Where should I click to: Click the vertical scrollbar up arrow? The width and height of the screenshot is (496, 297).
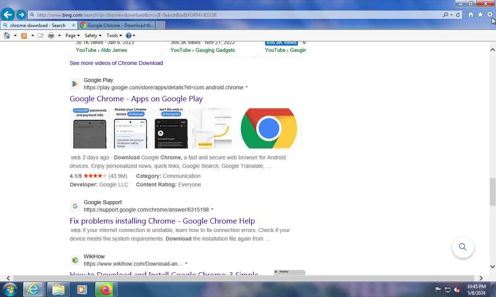point(493,49)
